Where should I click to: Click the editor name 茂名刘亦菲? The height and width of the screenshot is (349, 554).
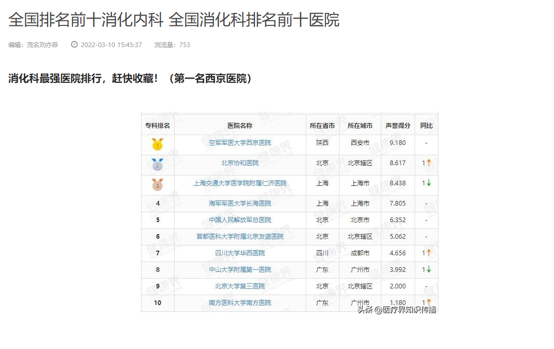(x=42, y=45)
